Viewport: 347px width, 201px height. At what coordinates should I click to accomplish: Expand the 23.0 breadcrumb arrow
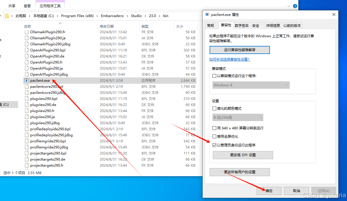point(159,16)
